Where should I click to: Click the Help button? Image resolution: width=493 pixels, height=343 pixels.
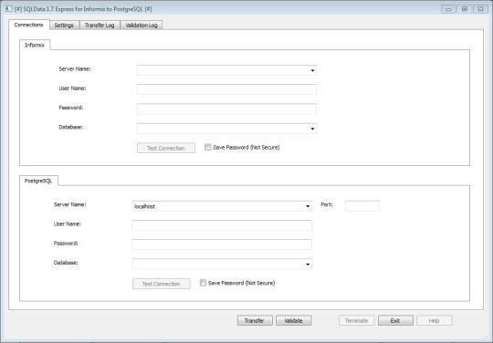(x=435, y=320)
